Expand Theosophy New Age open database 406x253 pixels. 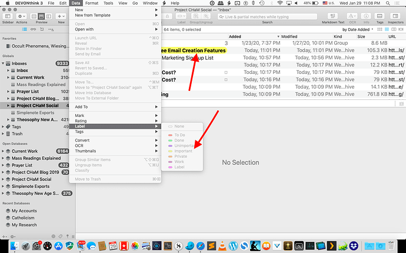(x=3, y=193)
